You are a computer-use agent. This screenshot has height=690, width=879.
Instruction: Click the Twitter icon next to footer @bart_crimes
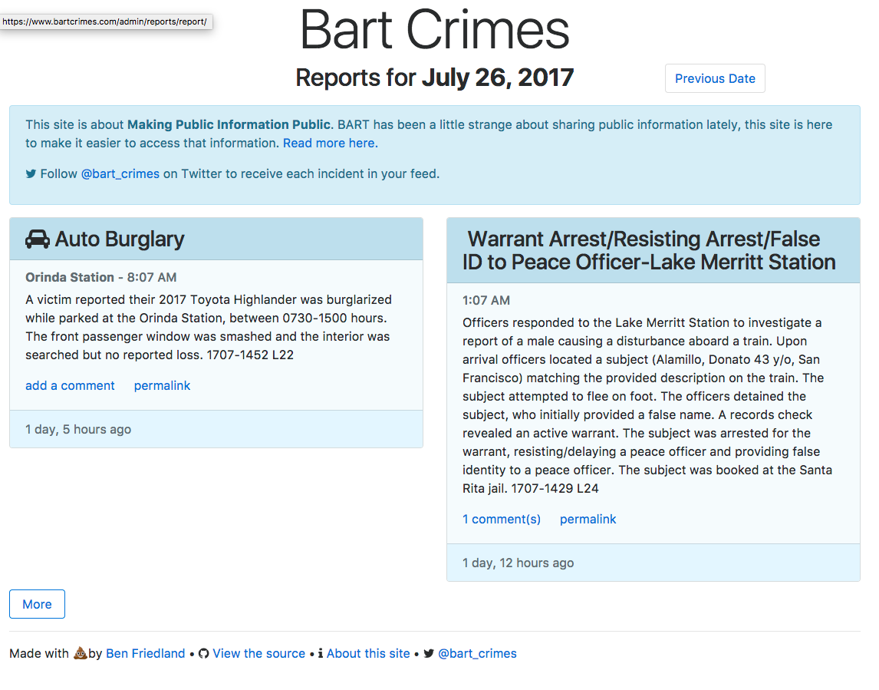(429, 653)
